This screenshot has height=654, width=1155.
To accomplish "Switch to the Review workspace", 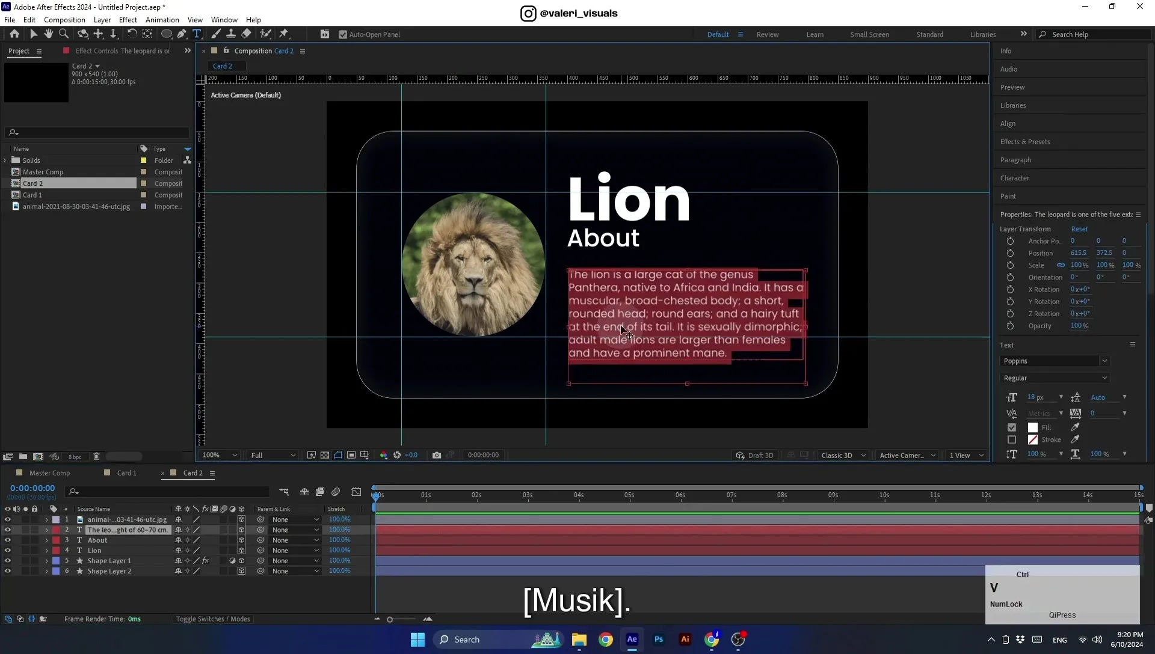I will pyautogui.click(x=768, y=35).
